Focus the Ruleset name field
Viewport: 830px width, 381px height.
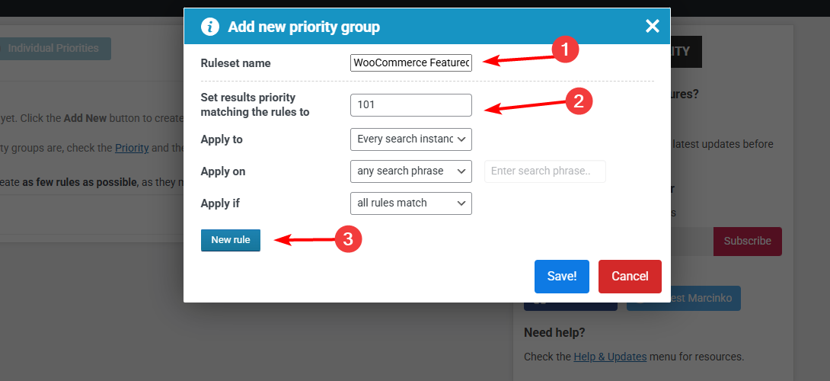411,63
